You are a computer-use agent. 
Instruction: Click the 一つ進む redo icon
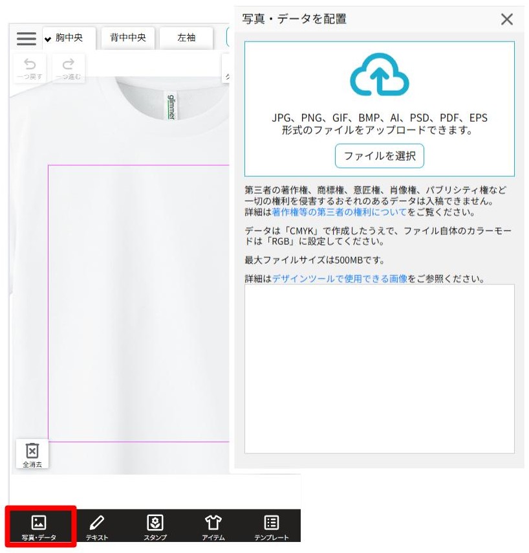coord(68,67)
